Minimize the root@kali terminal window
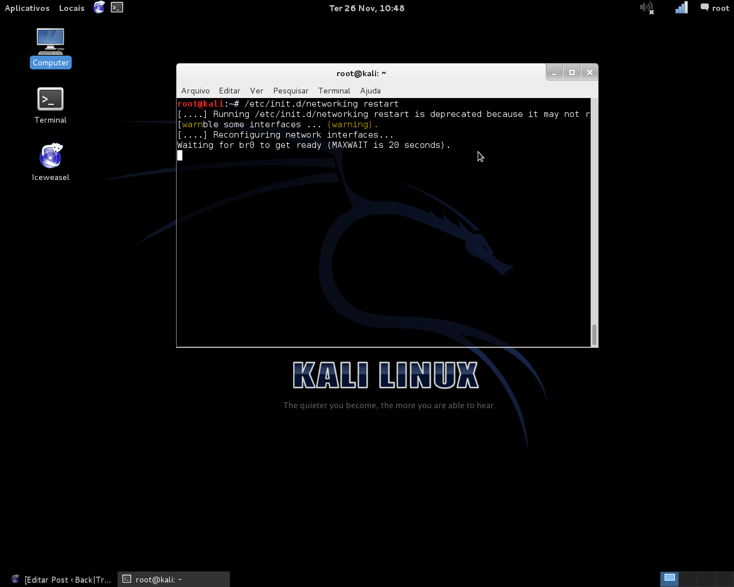 click(554, 72)
